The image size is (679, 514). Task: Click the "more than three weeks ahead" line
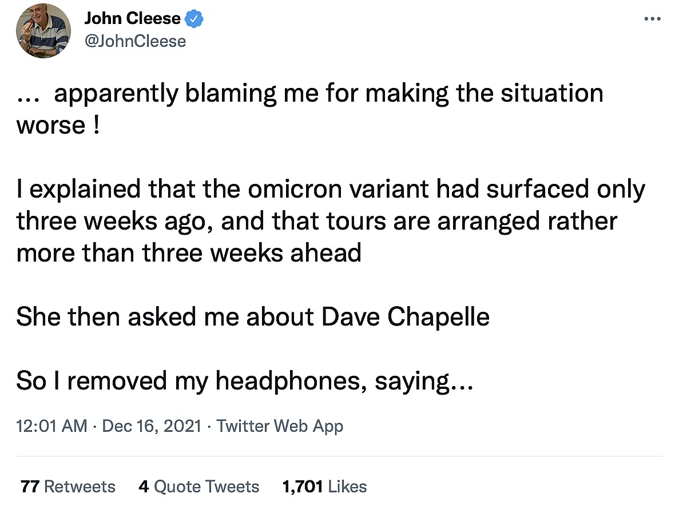point(189,253)
